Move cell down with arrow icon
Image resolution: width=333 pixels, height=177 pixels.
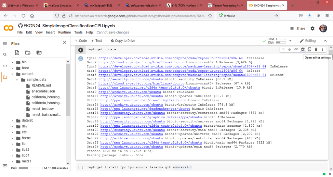point(289,49)
